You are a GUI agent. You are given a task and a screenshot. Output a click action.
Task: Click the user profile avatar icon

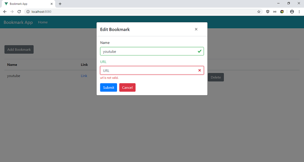click(292, 11)
